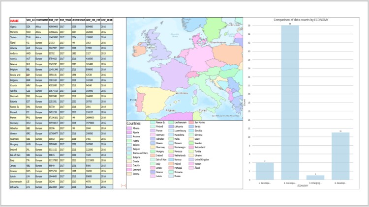Select the LTU code cell
The image size is (369, 207).
pos(31,187)
